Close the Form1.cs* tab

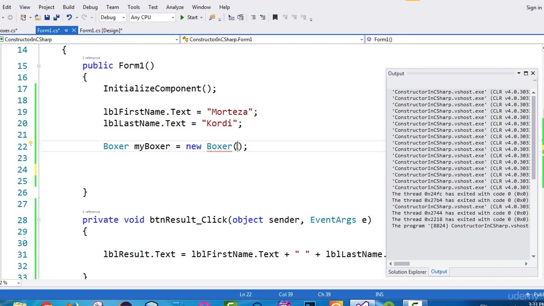[74, 31]
